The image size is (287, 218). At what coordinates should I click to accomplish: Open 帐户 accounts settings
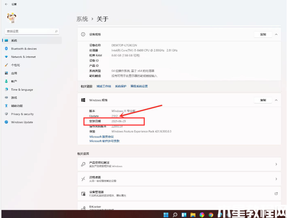click(x=32, y=81)
